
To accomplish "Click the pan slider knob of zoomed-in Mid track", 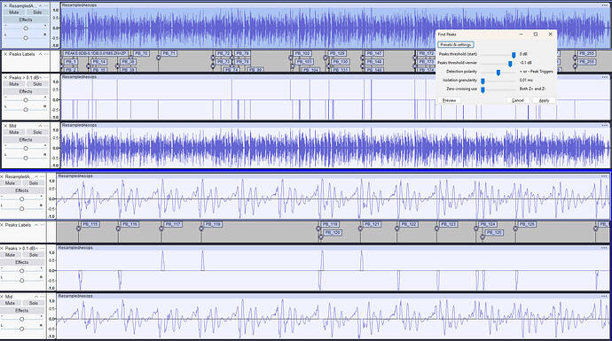I will click(x=22, y=329).
